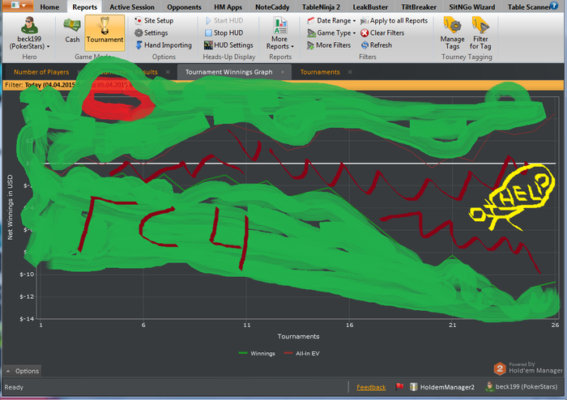Open the TiltBreaker ribbon tab

419,6
